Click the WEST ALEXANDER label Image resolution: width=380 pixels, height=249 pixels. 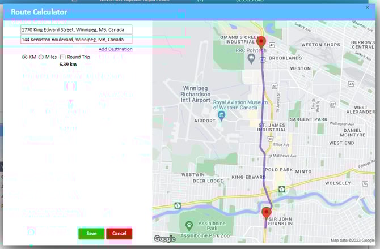point(361,110)
